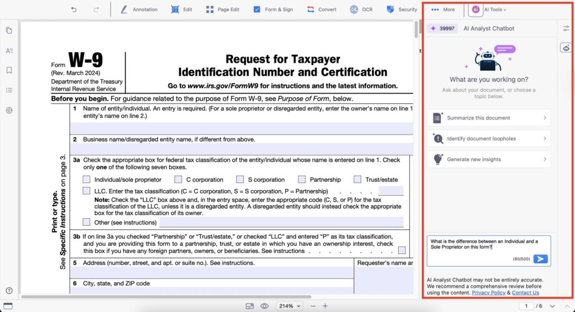The width and height of the screenshot is (575, 312).
Task: Click Summarize this document
Action: pyautogui.click(x=489, y=118)
